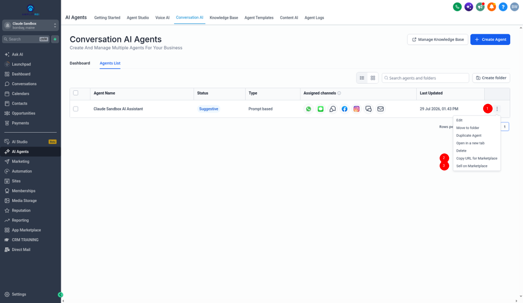This screenshot has height=303, width=523.
Task: Open the Knowledge Base tab
Action: [224, 18]
